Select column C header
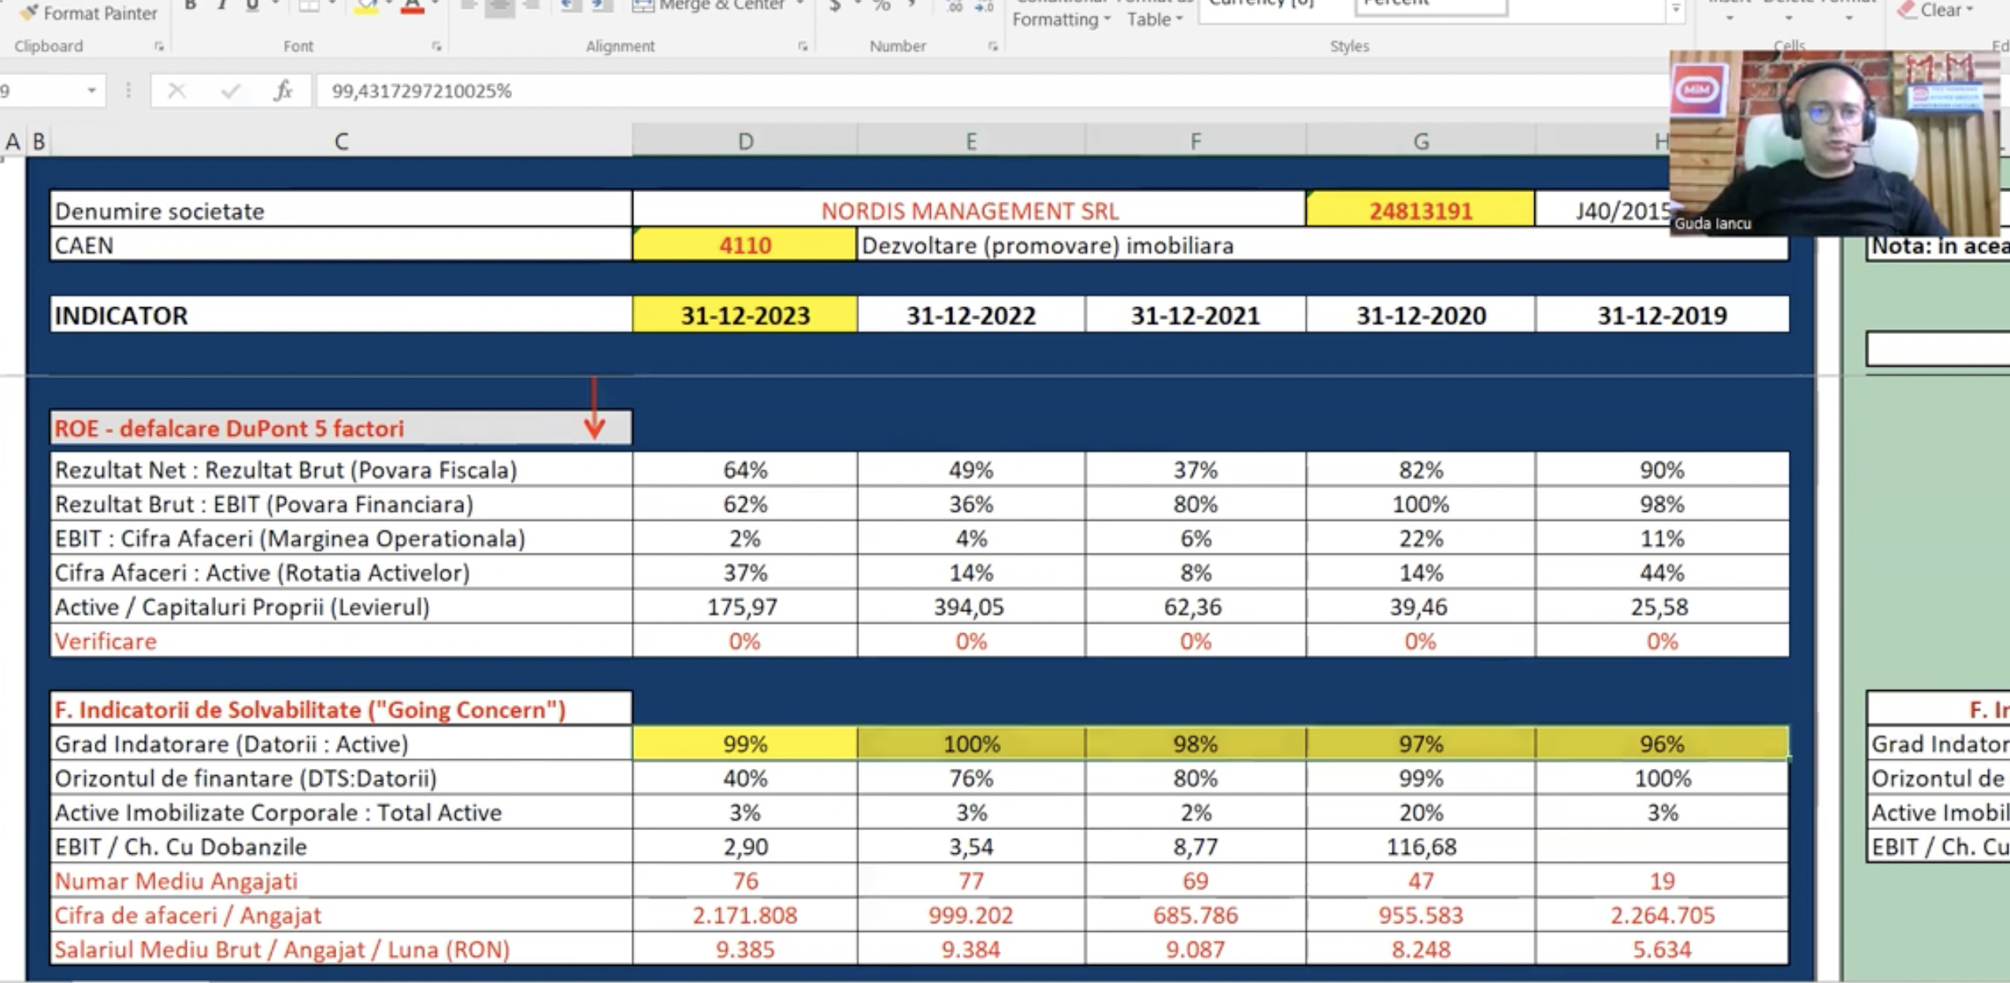2010x983 pixels. pos(341,141)
